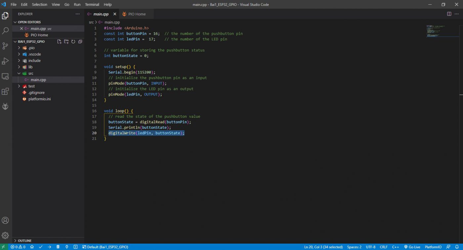Click the PlatformIO Upload arrow in status bar
463x250 pixels.
tap(49, 247)
